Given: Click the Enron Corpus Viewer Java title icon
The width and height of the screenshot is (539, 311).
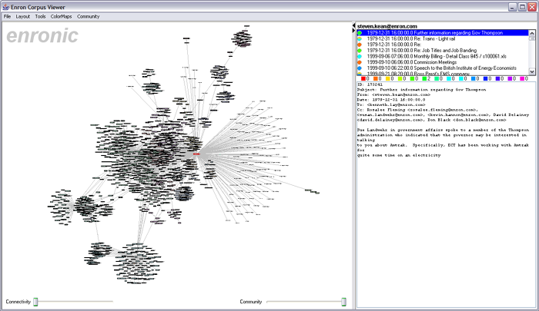Looking at the screenshot, I should (6, 7).
